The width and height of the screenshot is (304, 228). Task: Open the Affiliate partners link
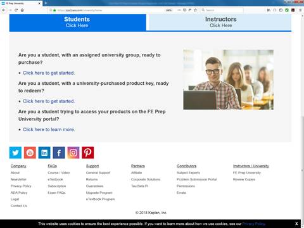pyautogui.click(x=136, y=173)
